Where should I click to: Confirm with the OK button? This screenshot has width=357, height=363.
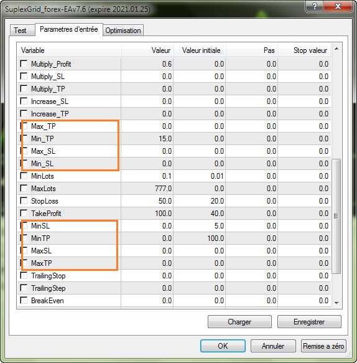pyautogui.click(x=223, y=346)
